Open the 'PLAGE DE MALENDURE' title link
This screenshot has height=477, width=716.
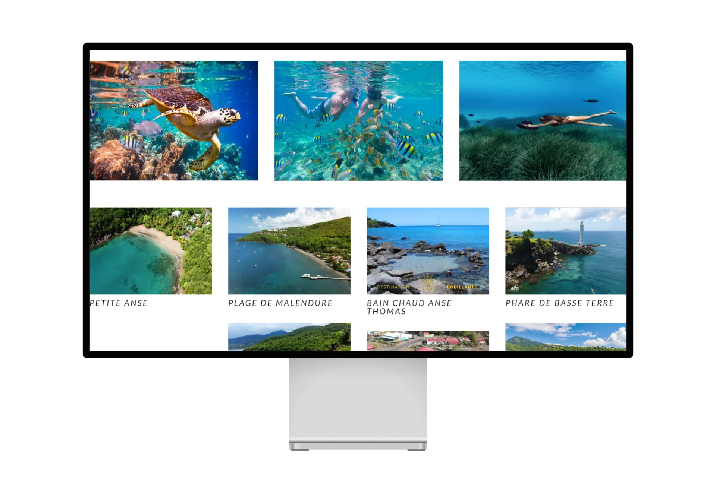280,303
